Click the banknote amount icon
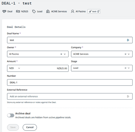 click(x=18, y=11)
